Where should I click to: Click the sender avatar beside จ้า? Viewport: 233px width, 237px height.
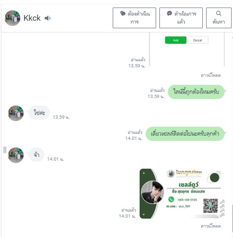16,155
